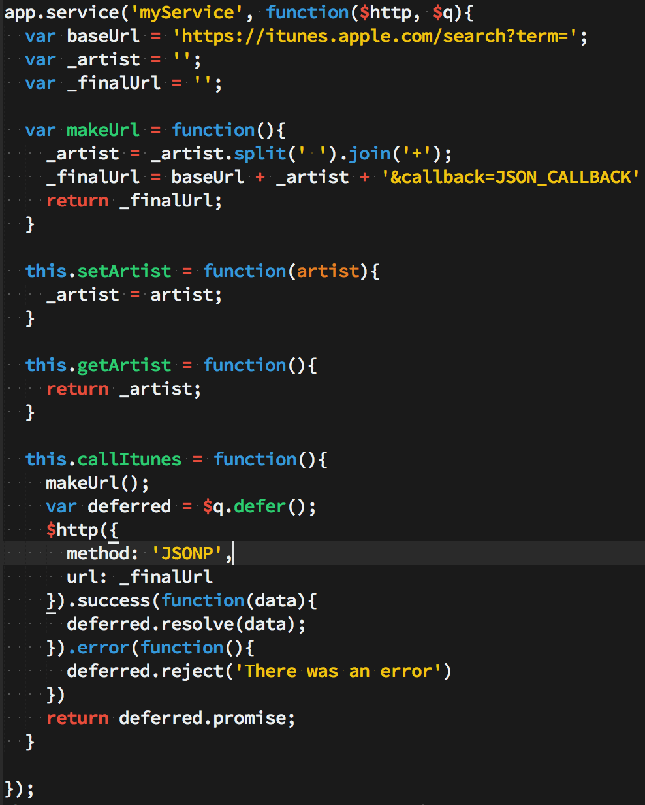This screenshot has height=805, width=645.
Task: Click the line '_artist = artist;'
Action: point(134,295)
